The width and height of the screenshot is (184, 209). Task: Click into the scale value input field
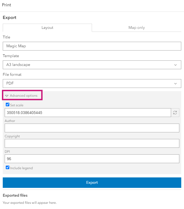pyautogui.click(x=88, y=113)
